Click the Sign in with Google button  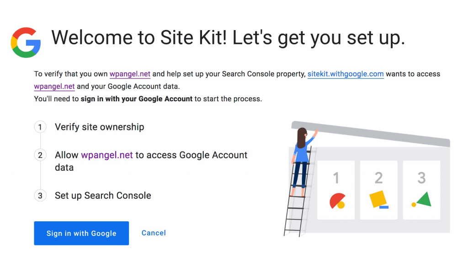81,233
